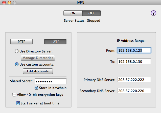Minimize the iVPN window with yellow button
Screen dimensions: 161x113
click(9, 3)
